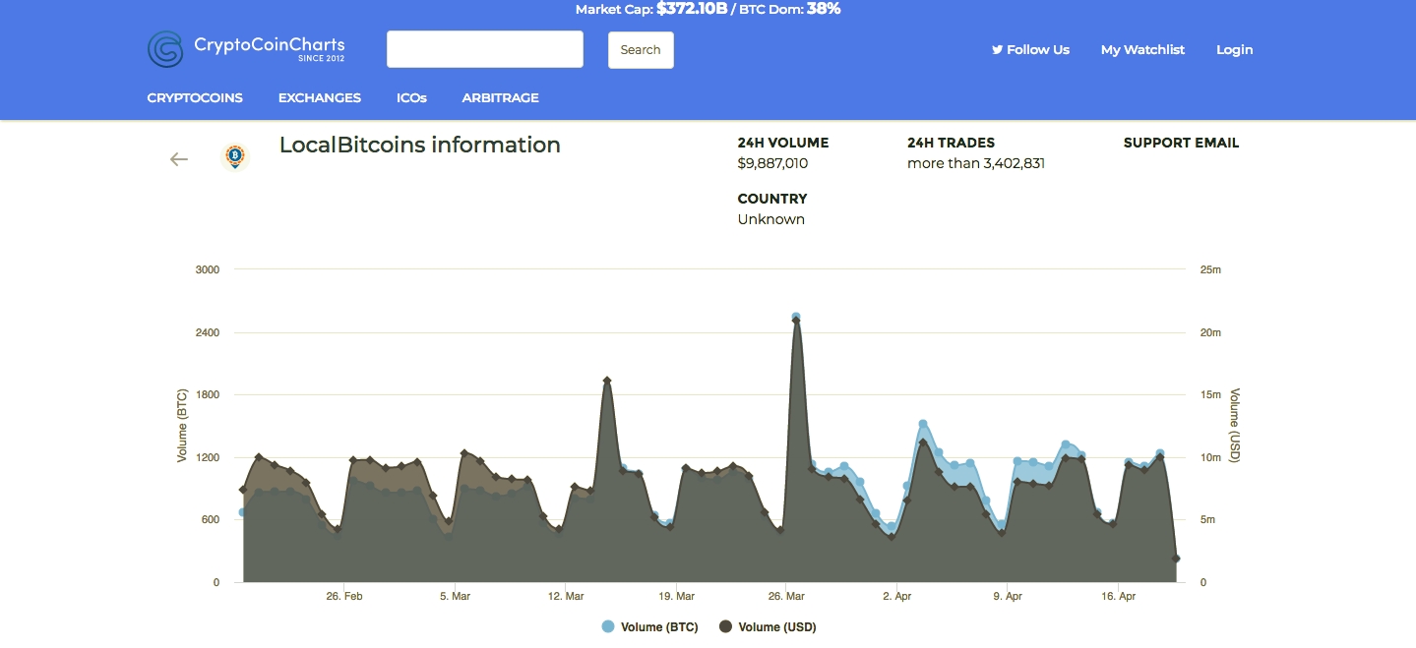Click the 5. Mar axis label
1416x648 pixels.
click(456, 596)
